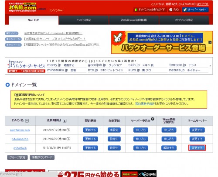Change nameserver for chihochu.jp
Image resolution: width=218 pixels, height=177 pixels.
(197, 148)
